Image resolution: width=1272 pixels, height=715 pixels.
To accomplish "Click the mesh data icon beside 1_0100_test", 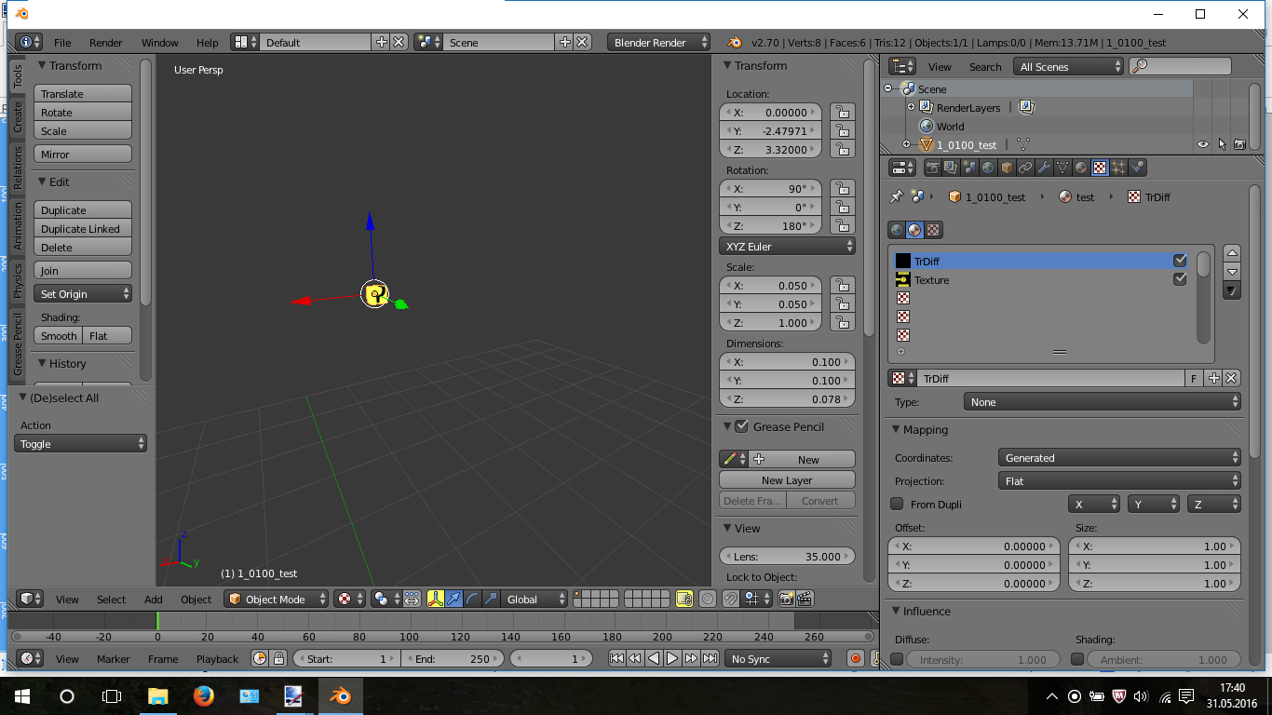I will point(1022,145).
